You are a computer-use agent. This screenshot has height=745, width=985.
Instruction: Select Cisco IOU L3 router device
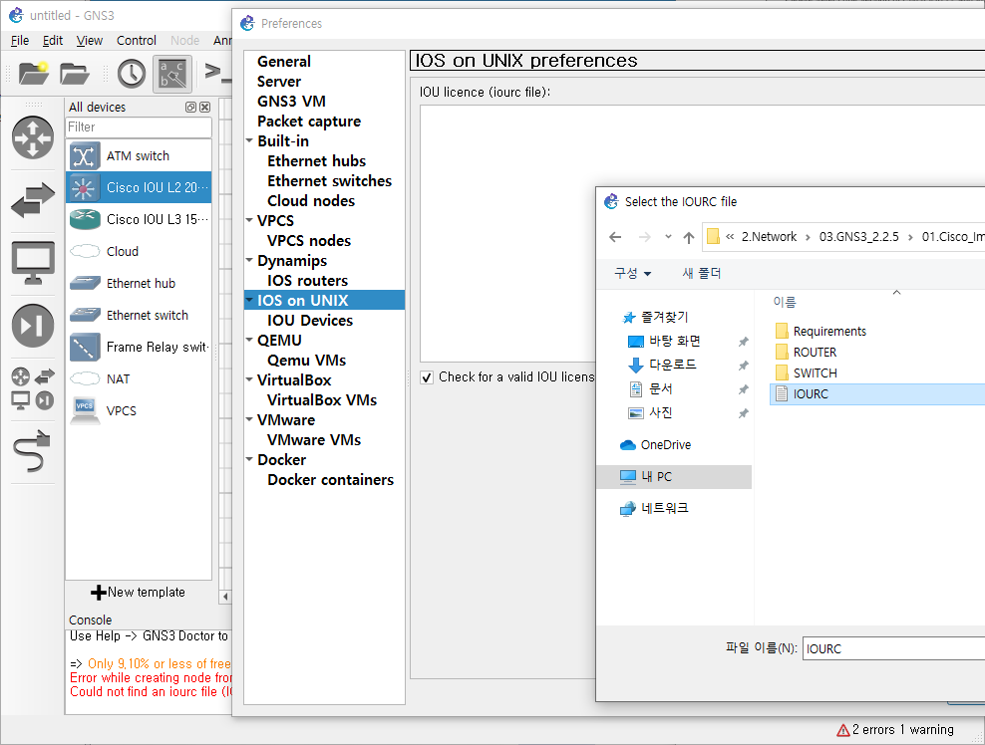click(x=139, y=219)
